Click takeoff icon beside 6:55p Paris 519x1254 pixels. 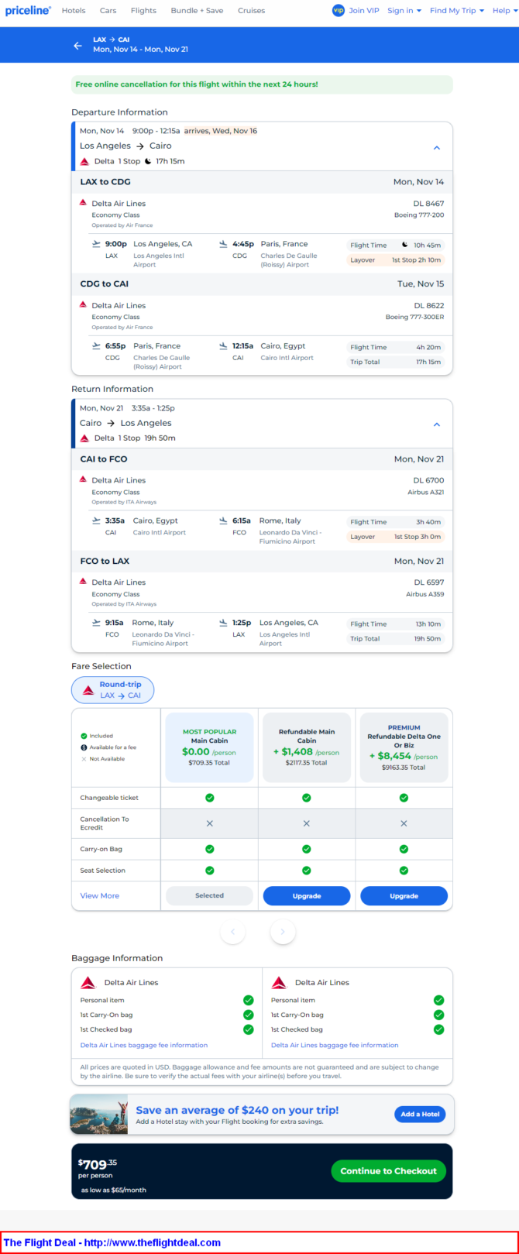point(96,345)
